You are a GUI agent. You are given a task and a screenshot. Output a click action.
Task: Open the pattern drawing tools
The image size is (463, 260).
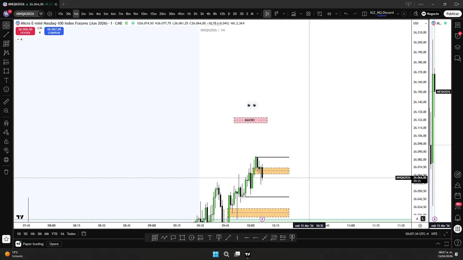(x=6, y=53)
